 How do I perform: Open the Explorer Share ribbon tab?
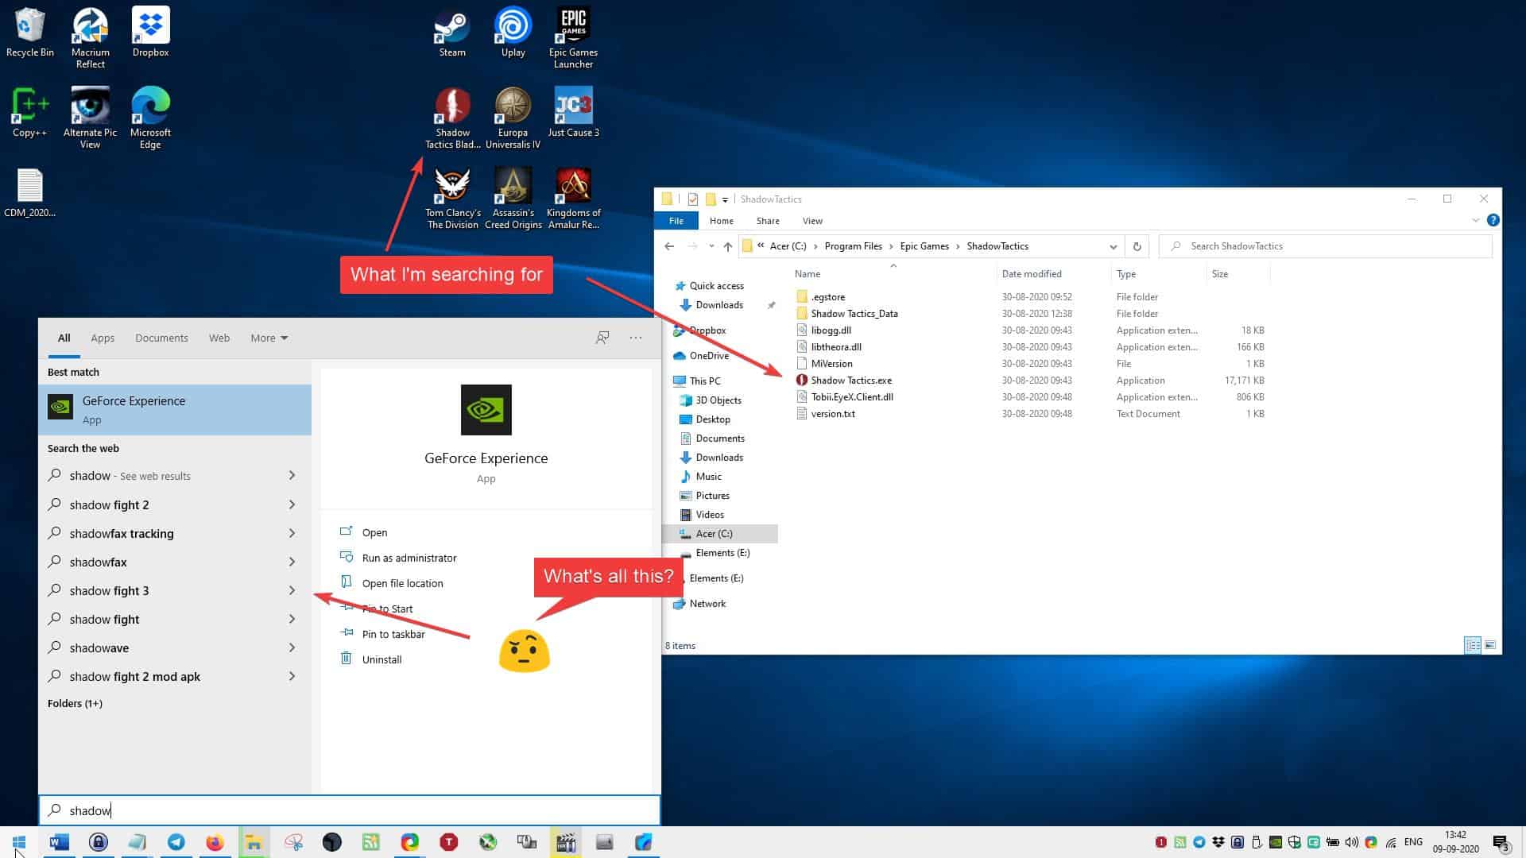pyautogui.click(x=768, y=220)
